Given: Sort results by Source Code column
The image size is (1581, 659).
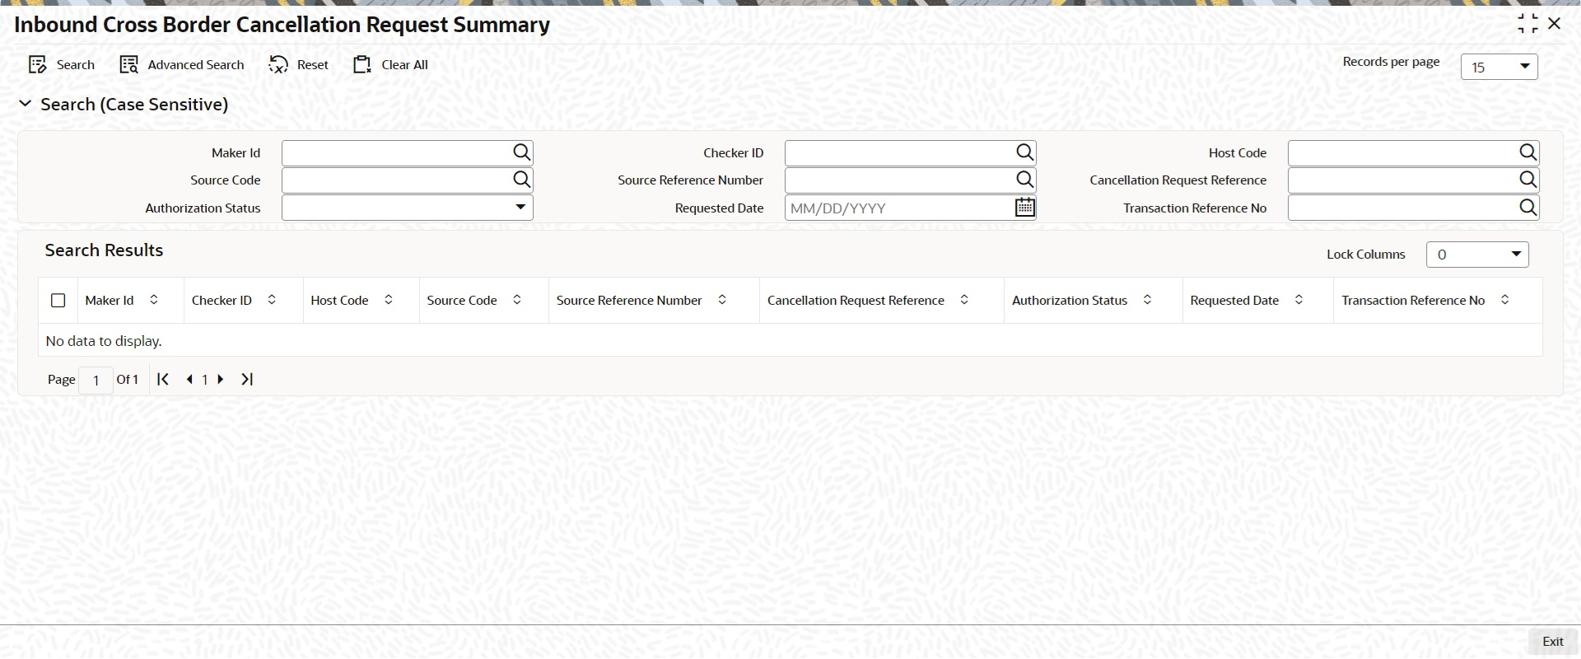Looking at the screenshot, I should coord(517,300).
